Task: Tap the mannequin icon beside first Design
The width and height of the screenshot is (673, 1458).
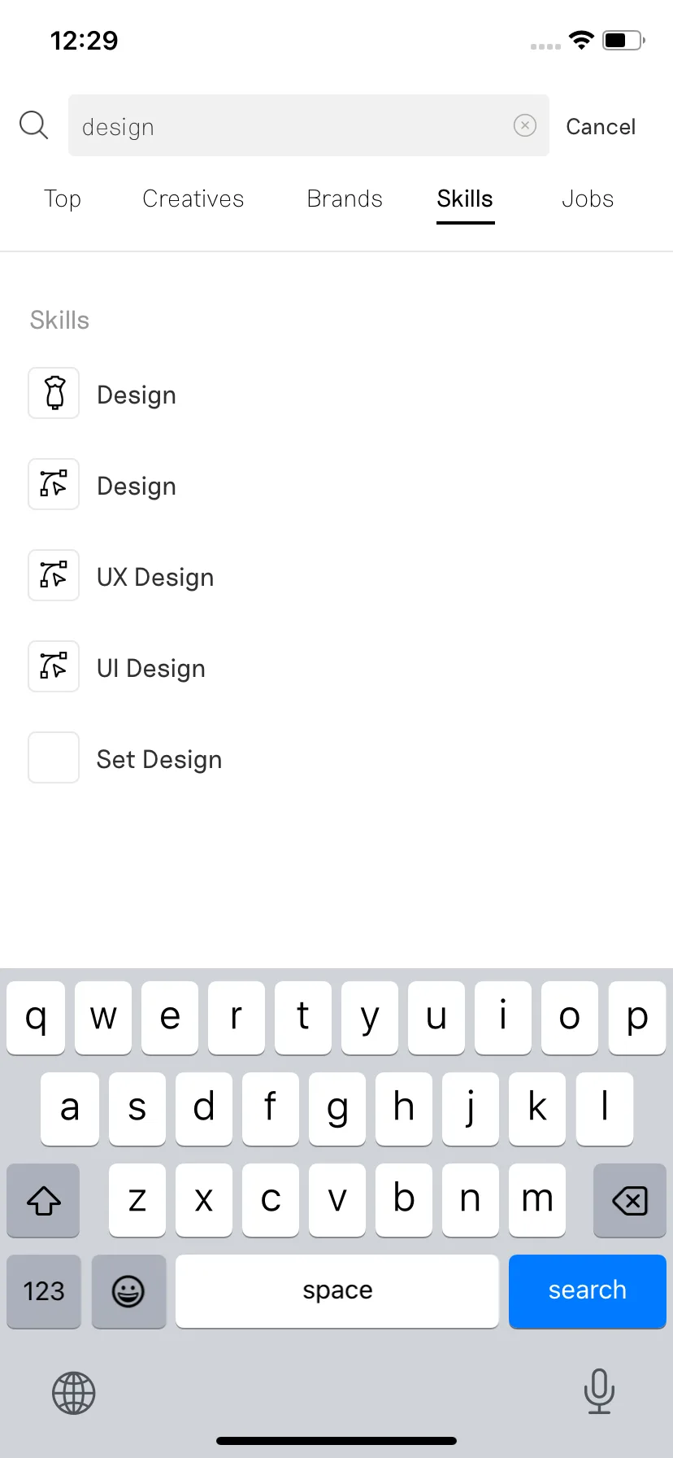Action: click(54, 393)
